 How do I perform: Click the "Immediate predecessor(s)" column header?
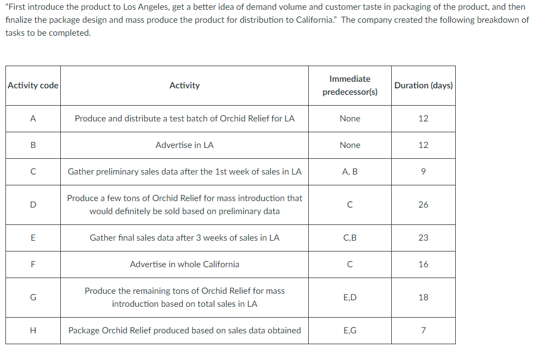(x=350, y=86)
